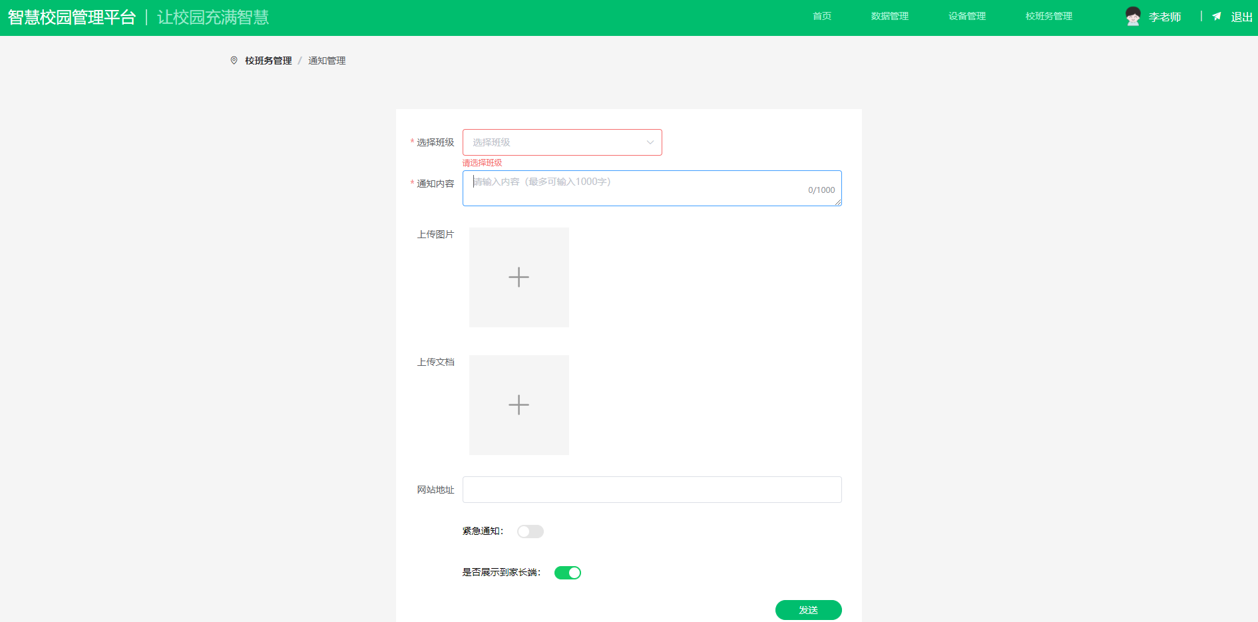Open the 校班务管理 top menu
Viewport: 1258px width, 622px height.
[1048, 17]
